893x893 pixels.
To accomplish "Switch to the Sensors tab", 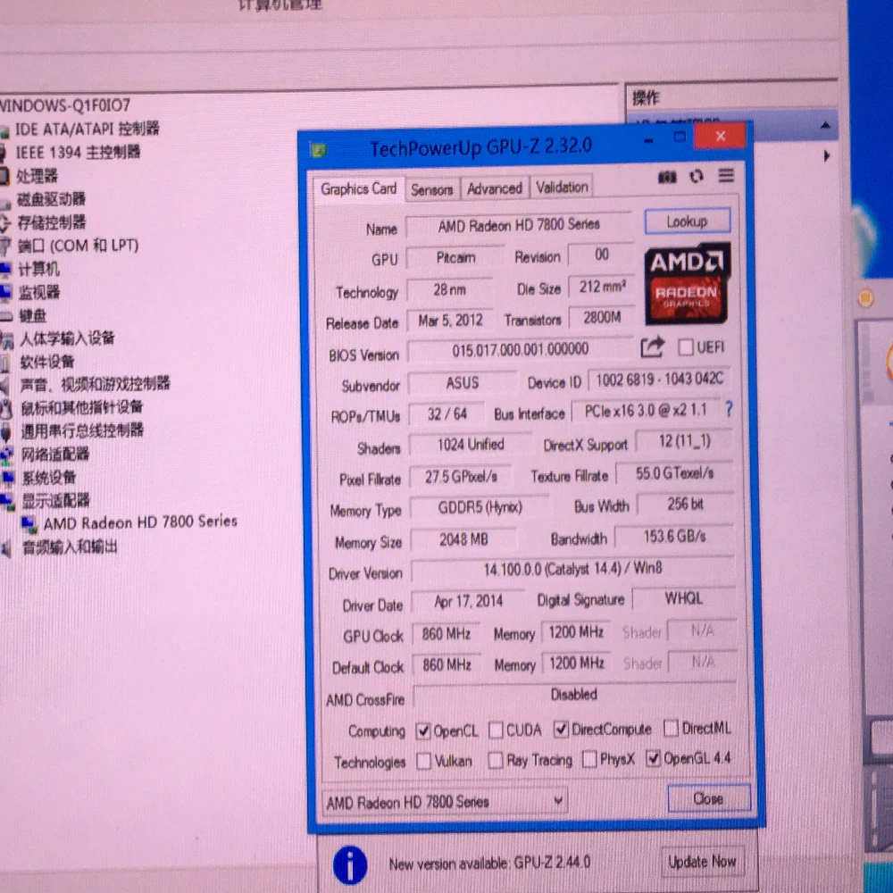I will (431, 188).
